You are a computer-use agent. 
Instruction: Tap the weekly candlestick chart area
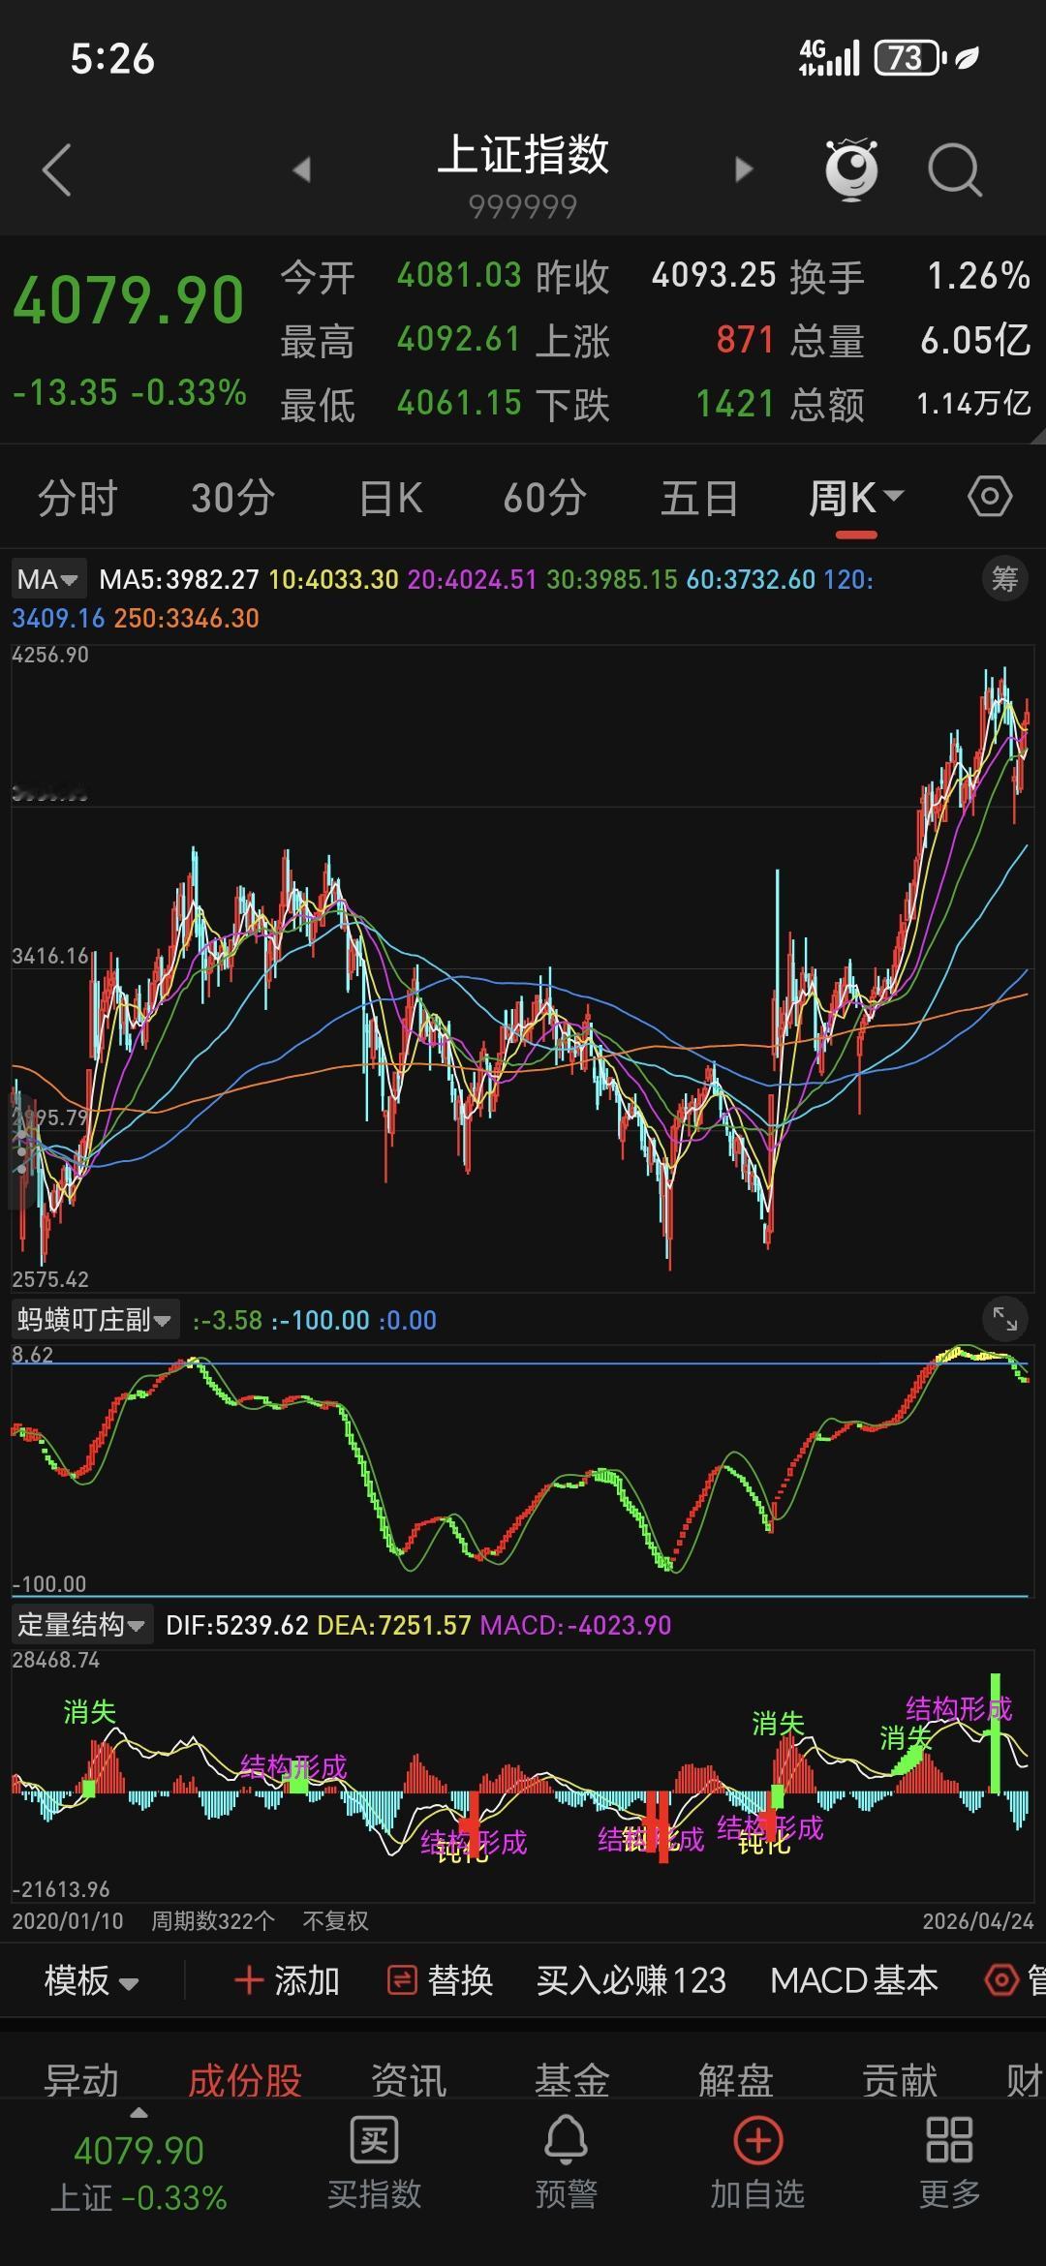tap(521, 968)
